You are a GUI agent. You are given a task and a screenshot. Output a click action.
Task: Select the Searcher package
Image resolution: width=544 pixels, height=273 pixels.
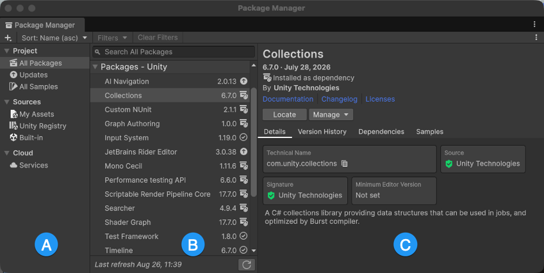pyautogui.click(x=170, y=208)
